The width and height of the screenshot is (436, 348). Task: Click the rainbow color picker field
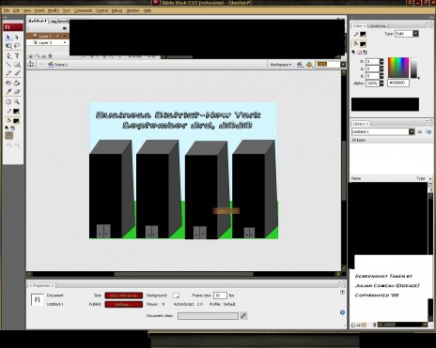pos(398,68)
